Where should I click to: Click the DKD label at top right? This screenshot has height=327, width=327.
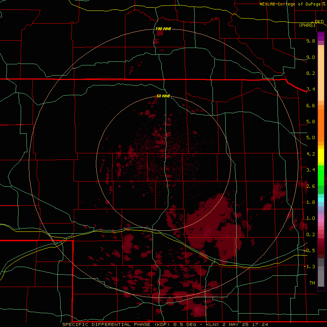[319, 21]
